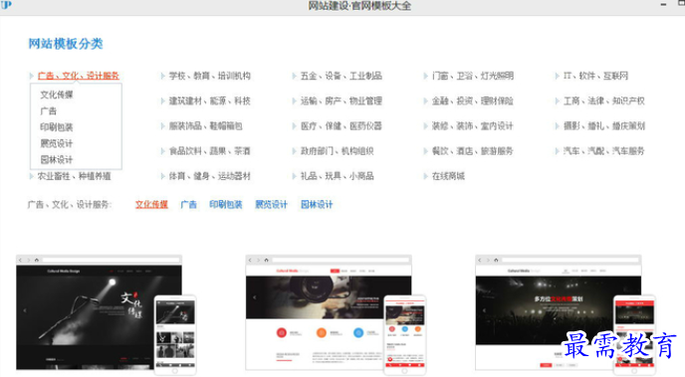Select 文化传媒 in the dropdown list
The height and width of the screenshot is (377, 685).
click(57, 94)
